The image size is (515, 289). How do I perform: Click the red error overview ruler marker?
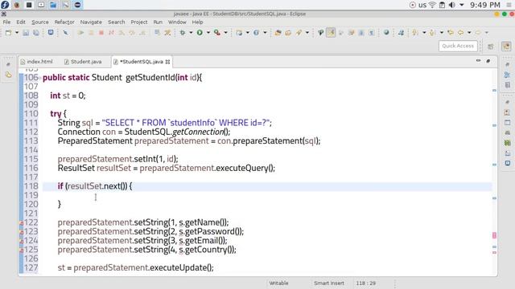pyautogui.click(x=494, y=235)
